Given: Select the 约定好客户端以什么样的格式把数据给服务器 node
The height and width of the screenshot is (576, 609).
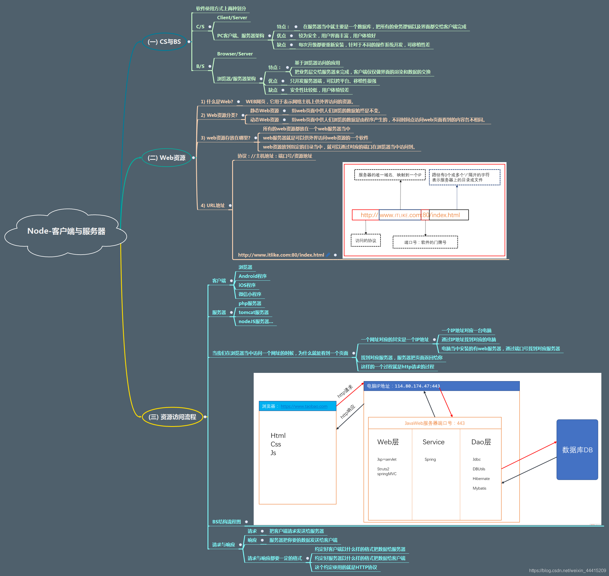Looking at the screenshot, I should (x=360, y=549).
